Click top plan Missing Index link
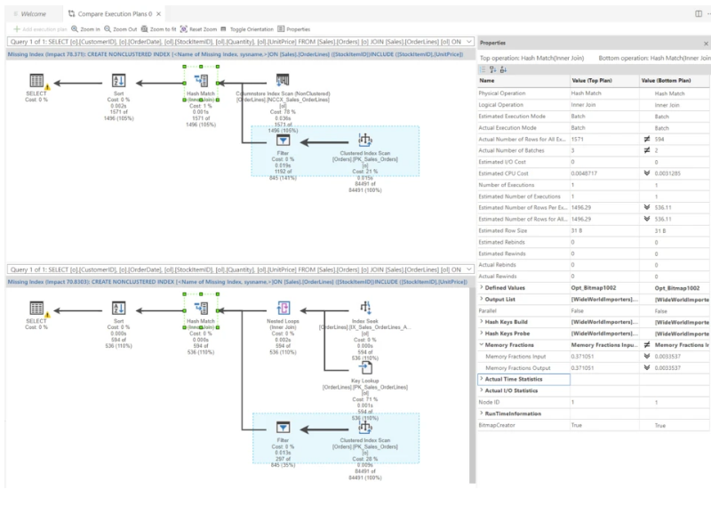 tap(235, 54)
